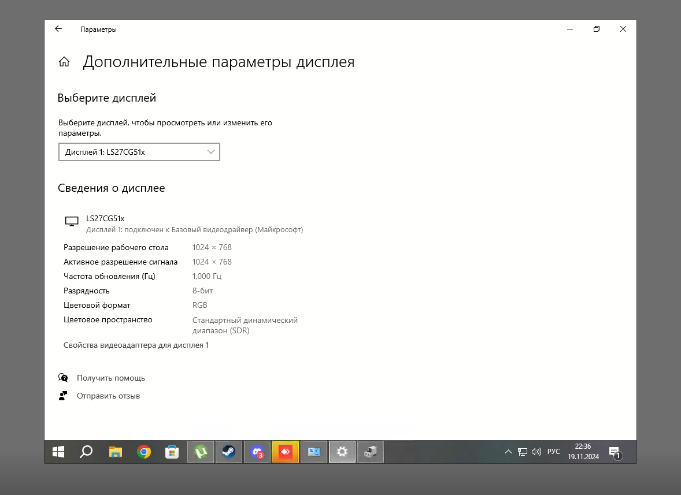Screen dimensions: 681x495
Task: Click the display connection description line
Action: tap(195, 230)
